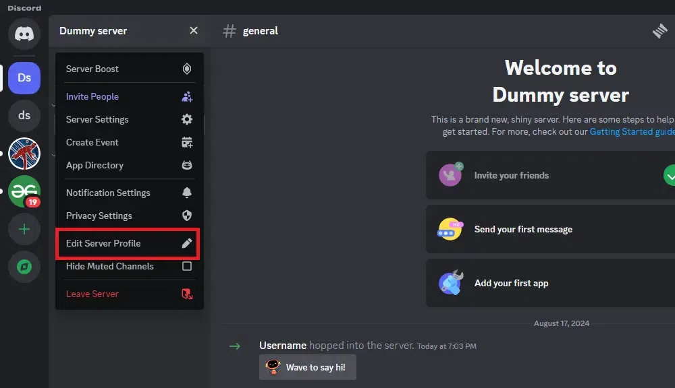The image size is (675, 388).
Task: Open the server with red figure avatar
Action: pos(24,154)
